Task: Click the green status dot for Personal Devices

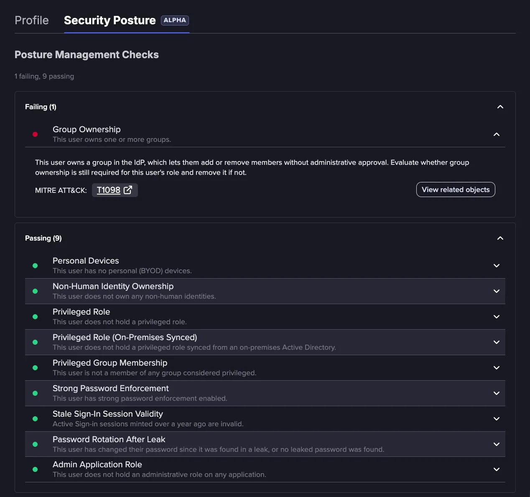Action: [35, 266]
